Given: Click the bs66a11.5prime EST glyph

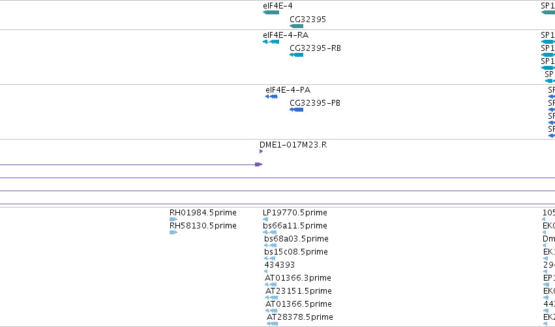Looking at the screenshot, I should [x=270, y=232].
